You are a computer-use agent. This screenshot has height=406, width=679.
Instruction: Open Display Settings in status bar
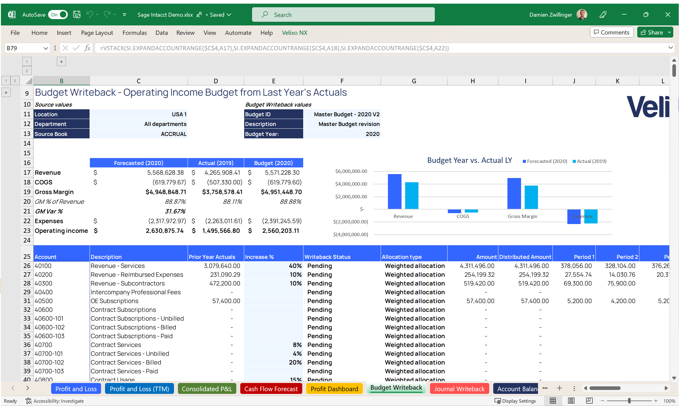pos(515,401)
